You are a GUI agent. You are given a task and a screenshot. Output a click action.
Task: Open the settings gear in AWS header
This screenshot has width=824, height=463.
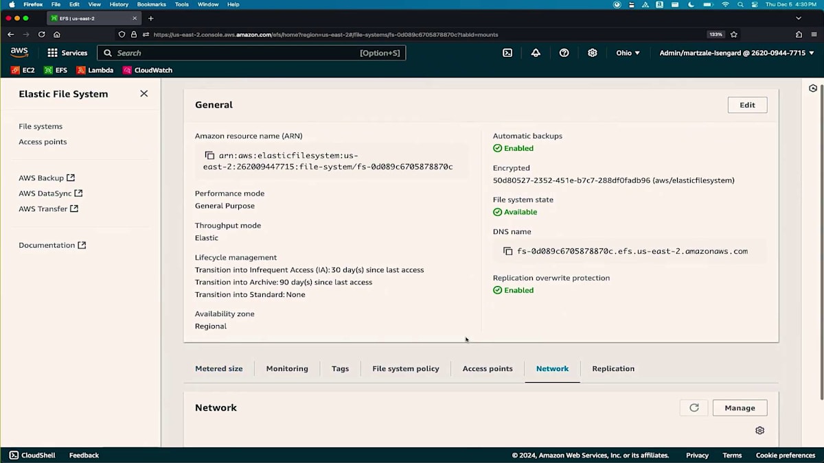pyautogui.click(x=593, y=53)
